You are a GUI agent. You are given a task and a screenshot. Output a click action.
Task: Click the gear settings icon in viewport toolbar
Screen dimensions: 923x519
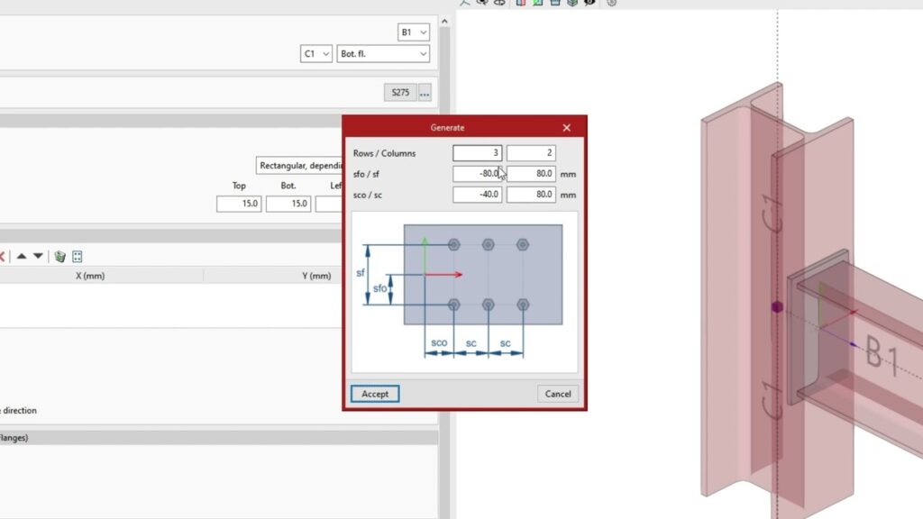tap(612, 3)
